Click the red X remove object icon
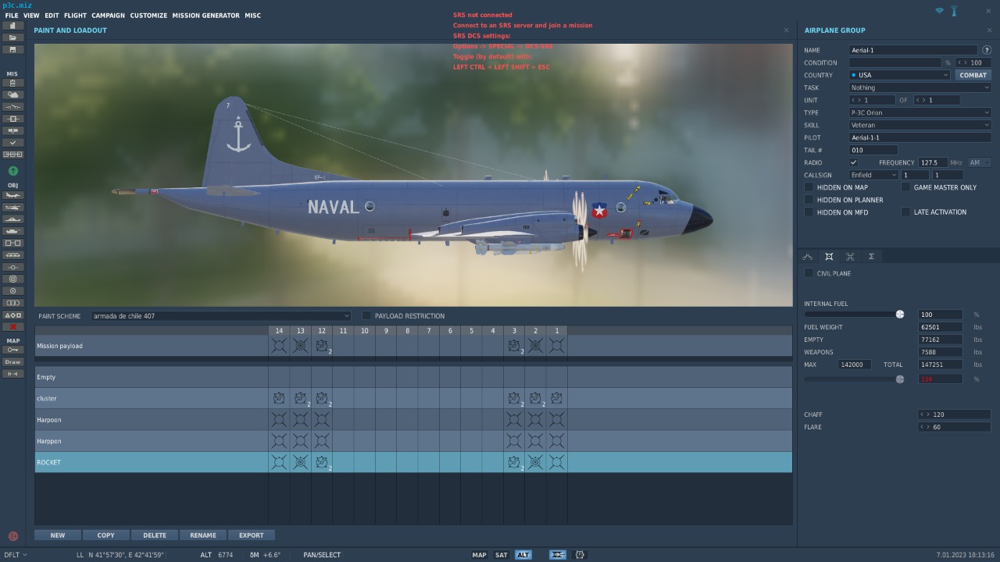1000x562 pixels. tap(12, 327)
